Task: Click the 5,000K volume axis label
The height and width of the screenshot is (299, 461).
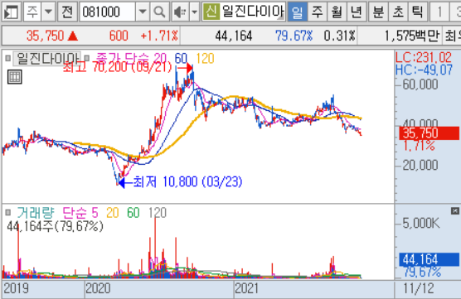Action: (x=421, y=224)
